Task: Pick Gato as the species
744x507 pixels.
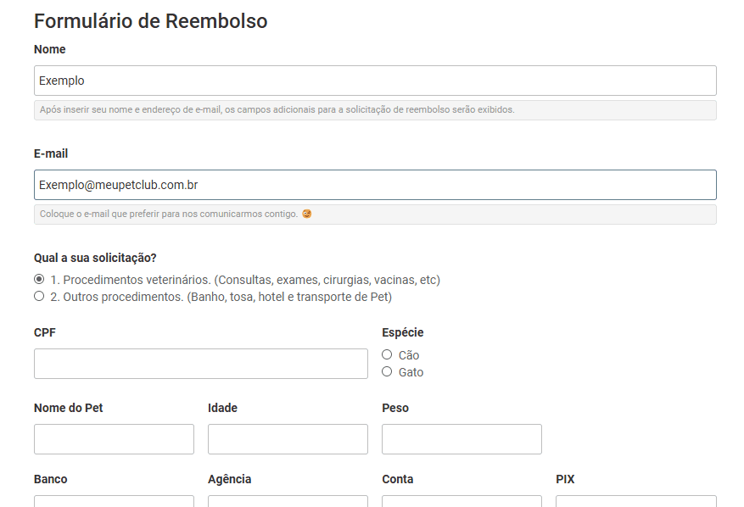Action: [x=387, y=371]
